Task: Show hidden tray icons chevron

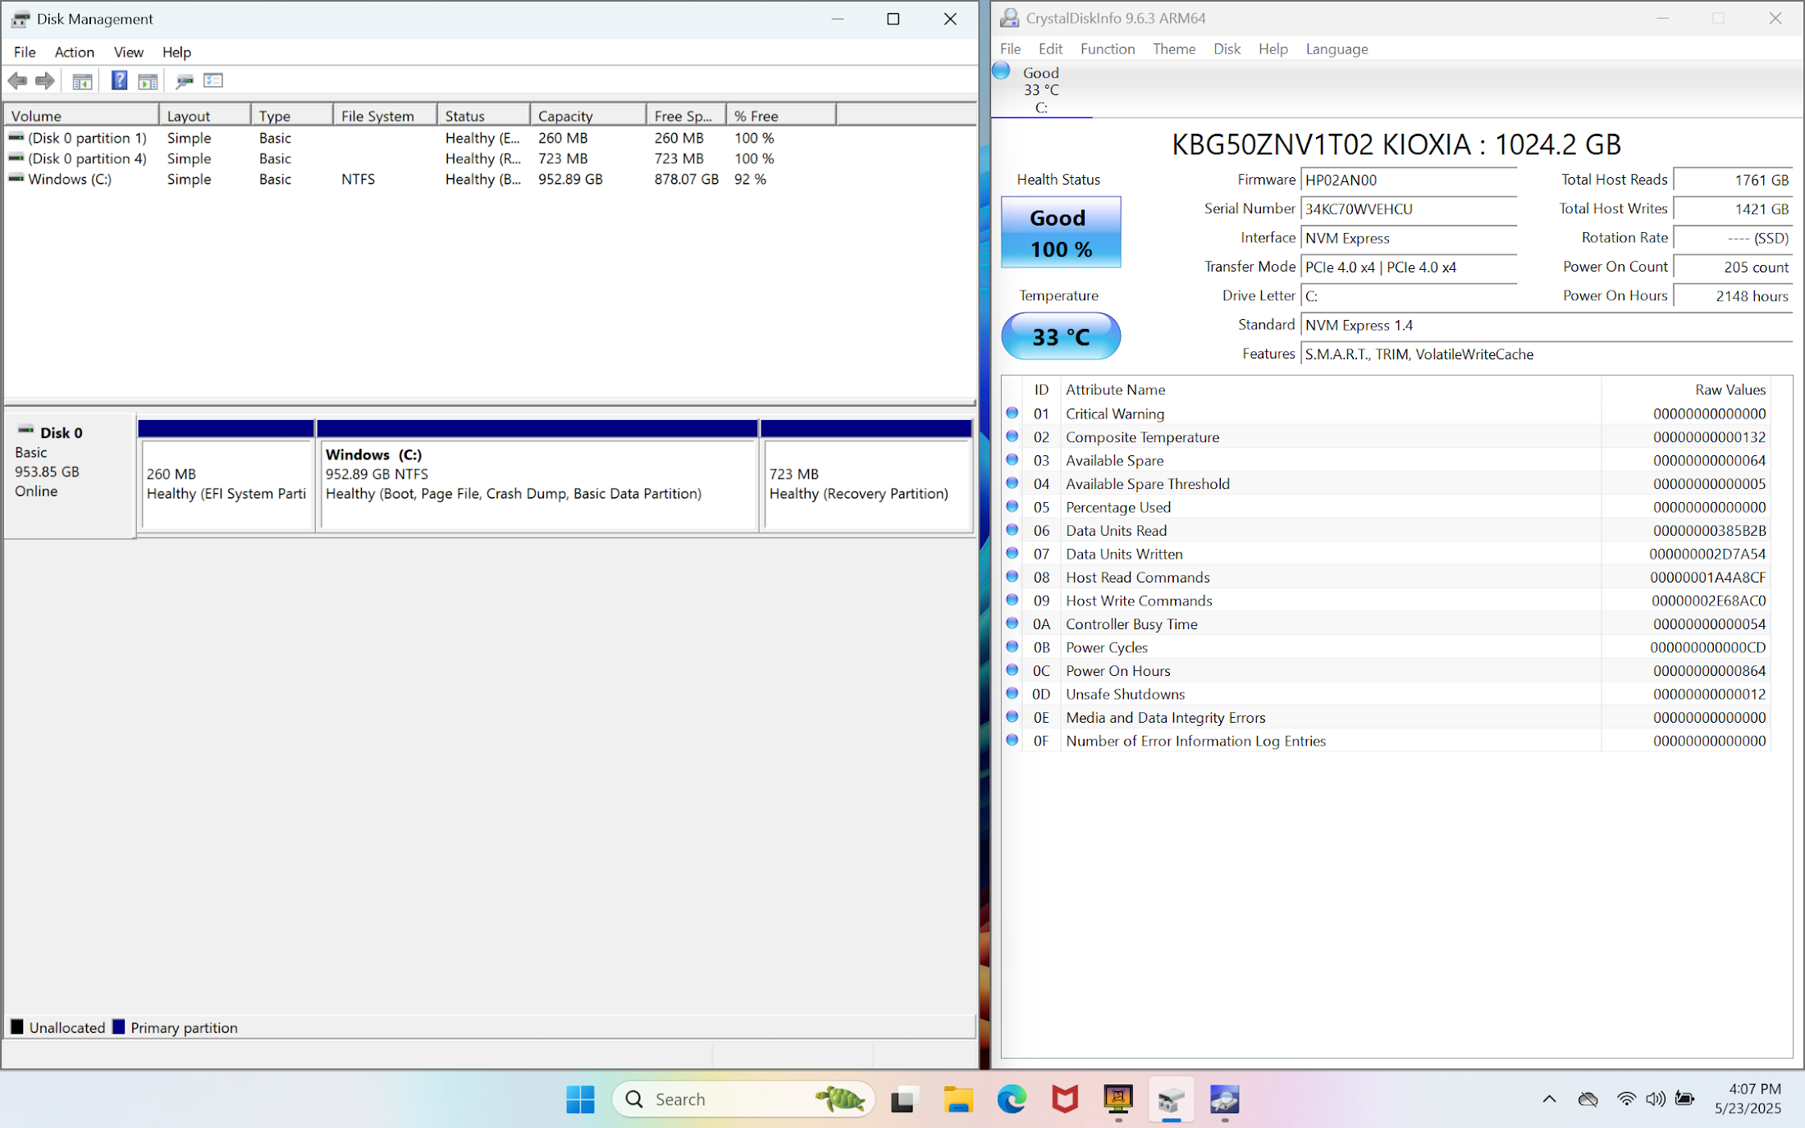Action: coord(1549,1099)
